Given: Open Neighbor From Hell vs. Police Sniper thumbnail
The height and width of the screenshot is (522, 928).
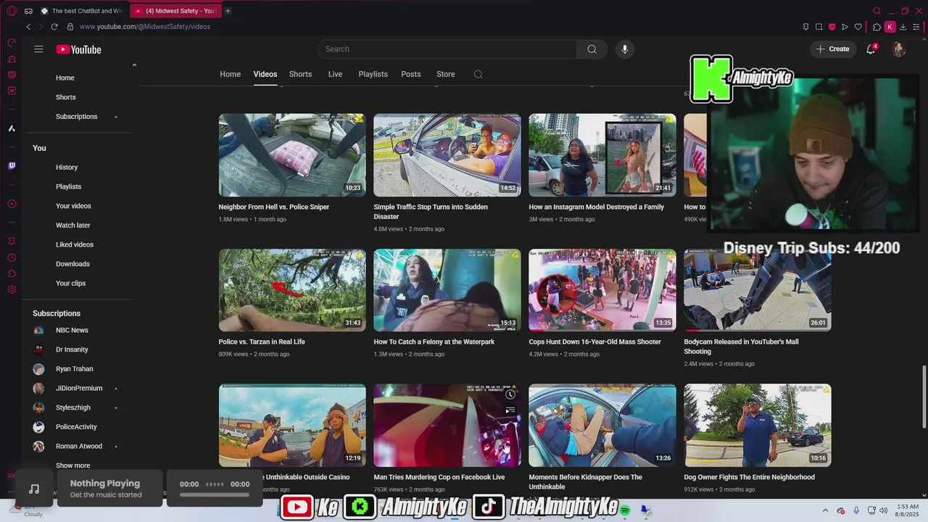Looking at the screenshot, I should 292,154.
